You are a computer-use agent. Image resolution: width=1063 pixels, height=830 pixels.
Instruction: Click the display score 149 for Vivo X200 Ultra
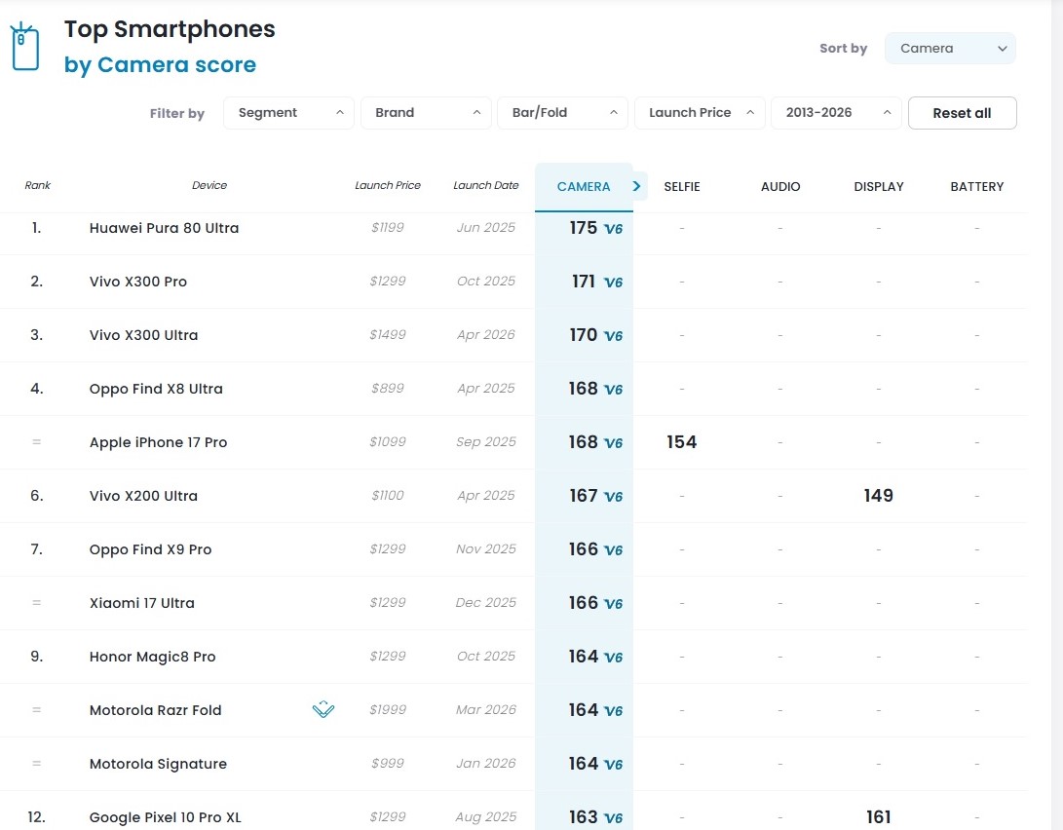(x=879, y=495)
